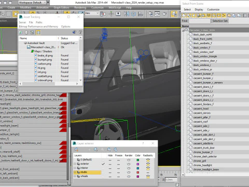249x187 pixels.
Task: Click the teapot render icon
Action: pyautogui.click(x=164, y=14)
